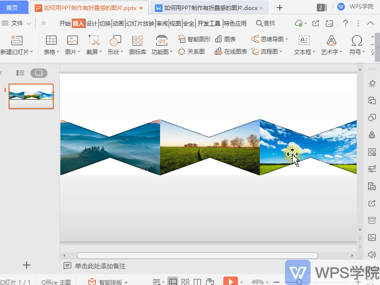380x285 pixels.
Task: Click the 功能图 icon
Action: point(161,40)
